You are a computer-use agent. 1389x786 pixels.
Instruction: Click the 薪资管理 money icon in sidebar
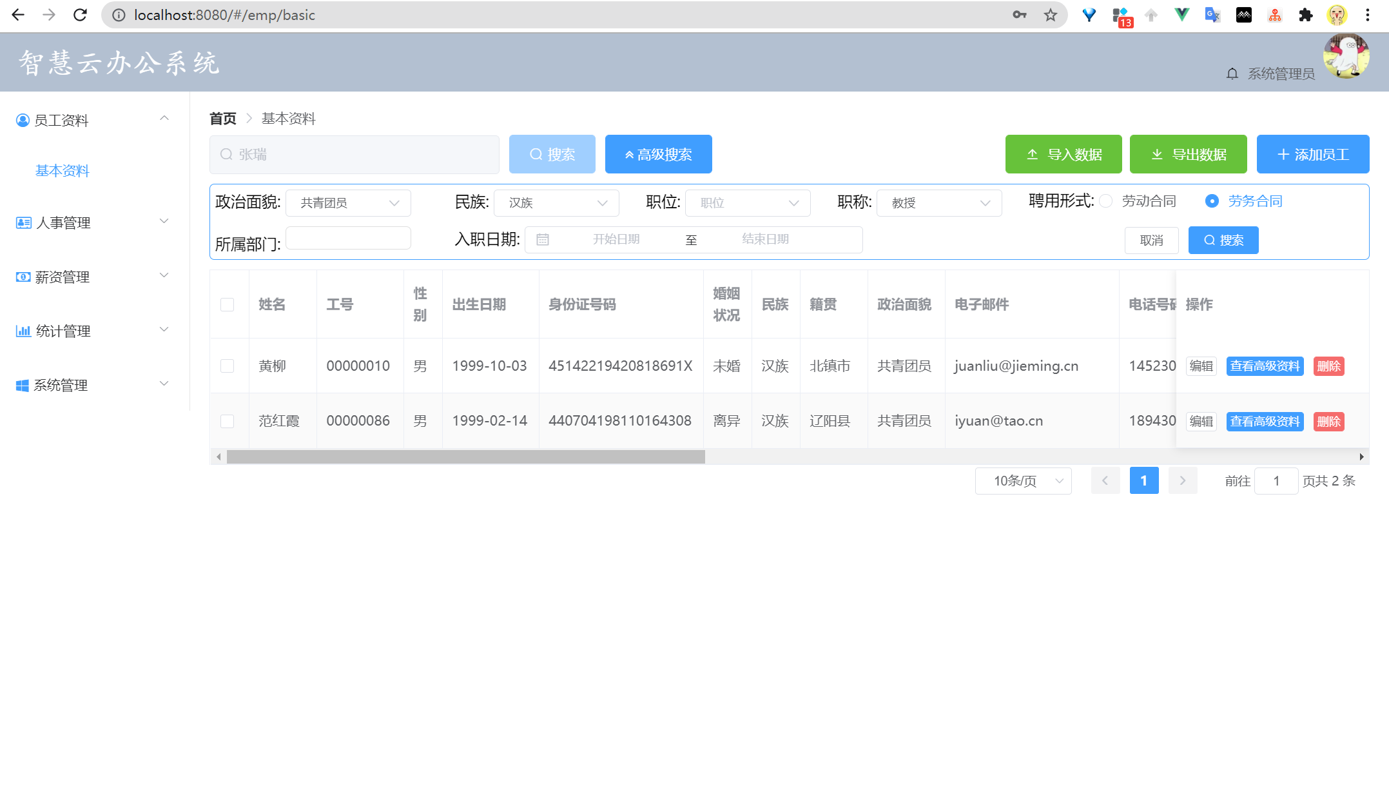pyautogui.click(x=23, y=277)
